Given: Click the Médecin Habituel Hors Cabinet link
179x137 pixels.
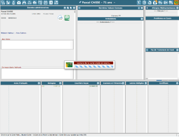Looking at the screenshot, I should tap(14, 33).
